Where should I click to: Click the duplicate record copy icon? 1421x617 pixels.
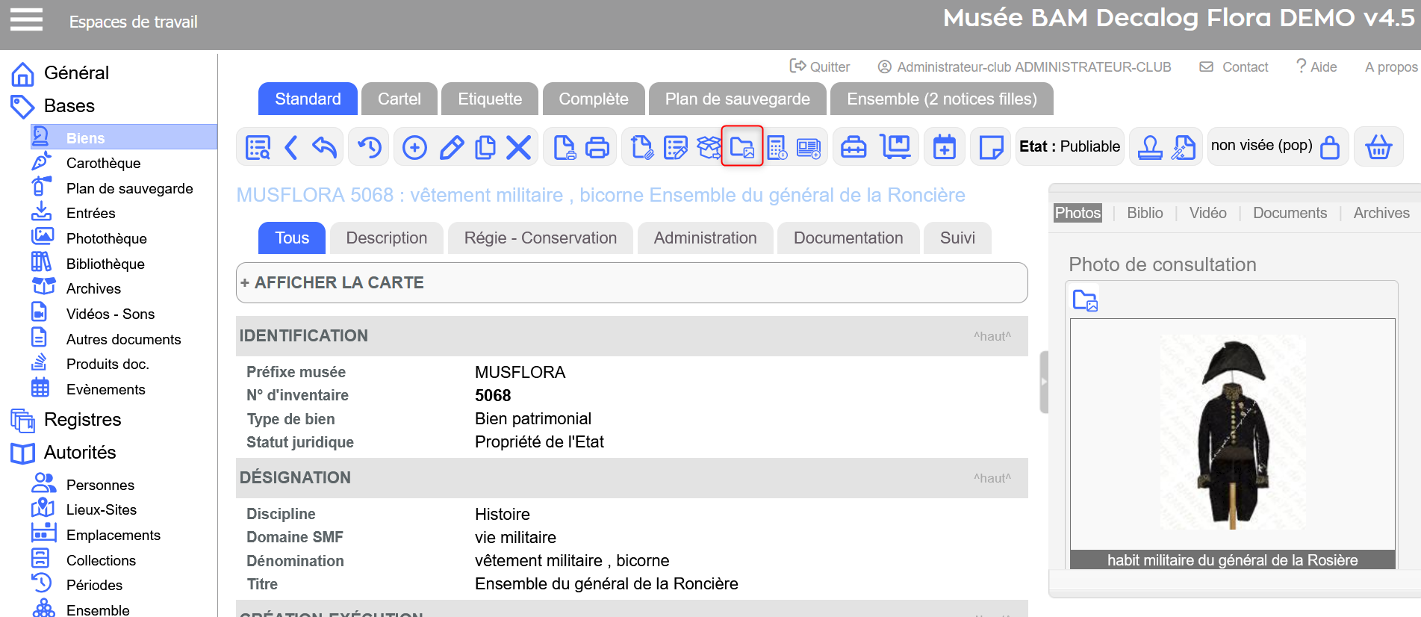[x=485, y=147]
